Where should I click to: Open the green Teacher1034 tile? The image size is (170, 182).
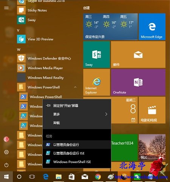[x=124, y=147]
